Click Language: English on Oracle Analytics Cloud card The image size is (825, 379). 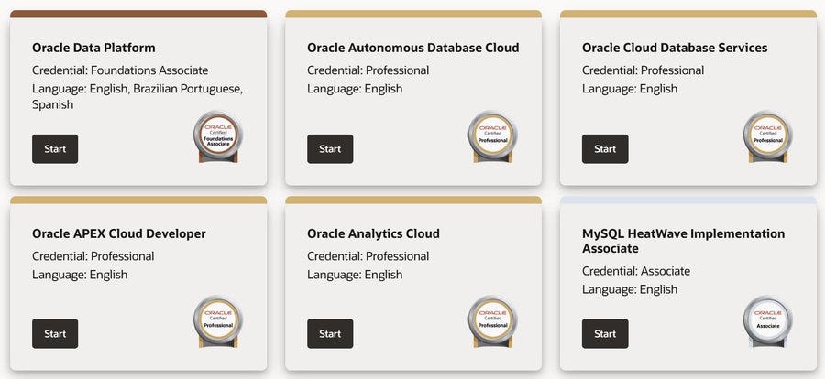(355, 275)
